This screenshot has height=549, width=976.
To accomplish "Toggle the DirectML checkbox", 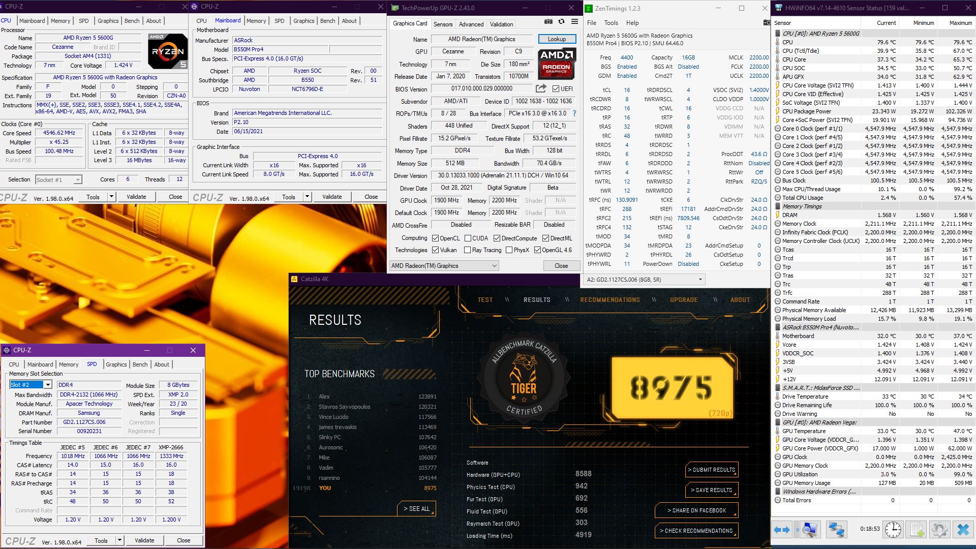I will pyautogui.click(x=545, y=238).
